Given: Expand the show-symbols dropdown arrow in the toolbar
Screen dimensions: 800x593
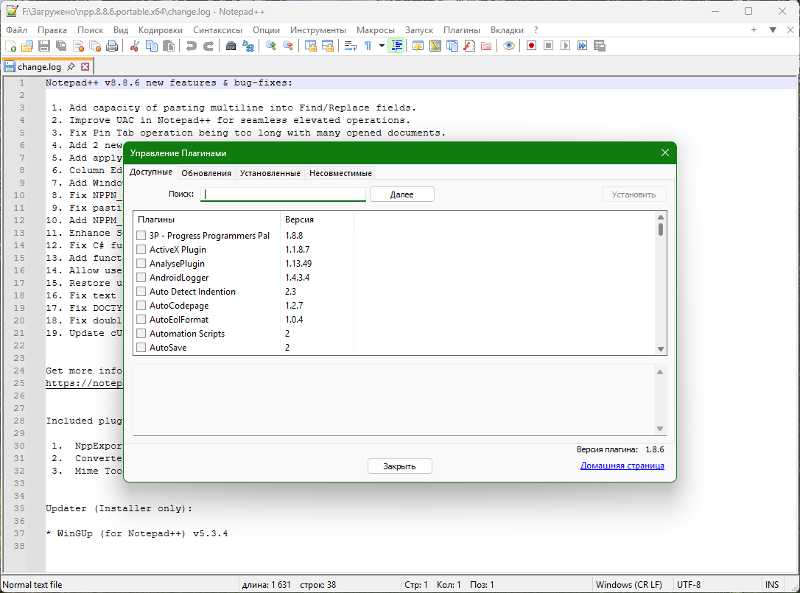Looking at the screenshot, I should click(x=382, y=46).
